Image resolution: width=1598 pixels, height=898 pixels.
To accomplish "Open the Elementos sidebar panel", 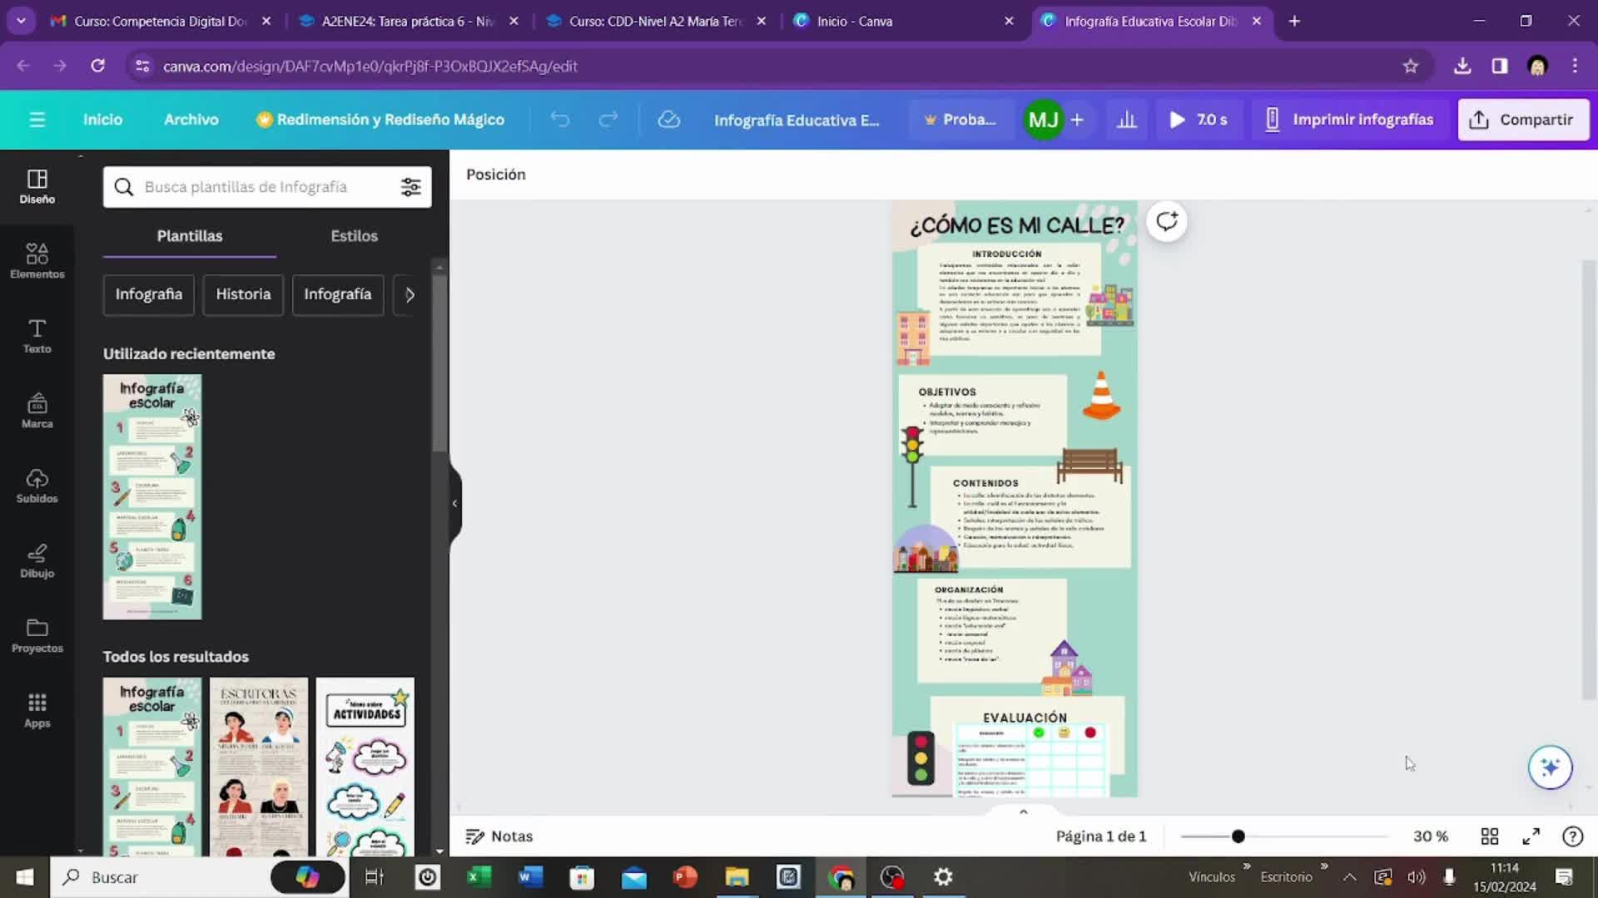I will pos(37,260).
